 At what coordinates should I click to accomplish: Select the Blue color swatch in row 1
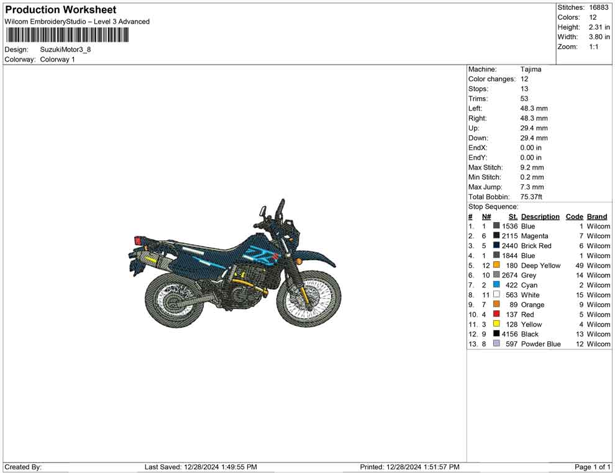coord(496,226)
